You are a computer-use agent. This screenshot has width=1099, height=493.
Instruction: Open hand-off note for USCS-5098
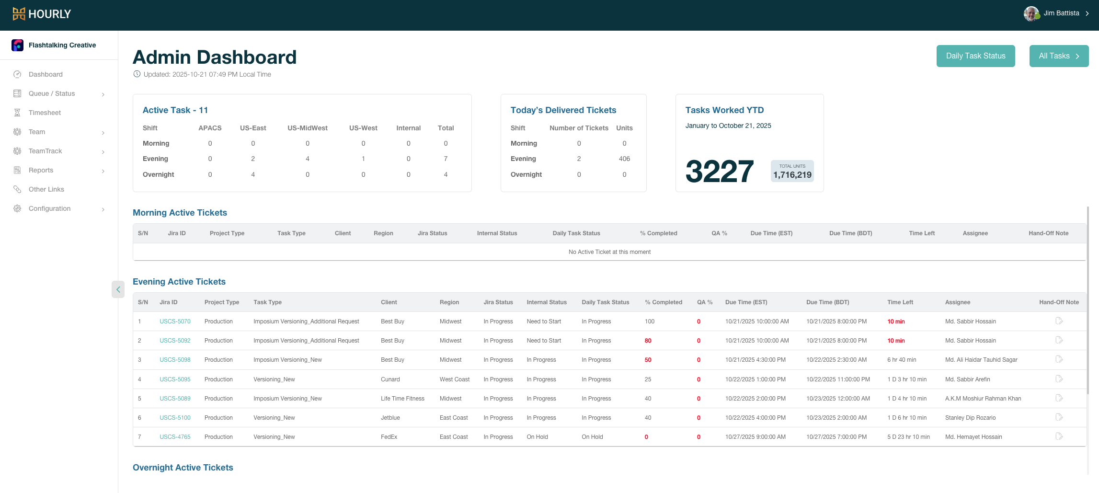tap(1059, 359)
